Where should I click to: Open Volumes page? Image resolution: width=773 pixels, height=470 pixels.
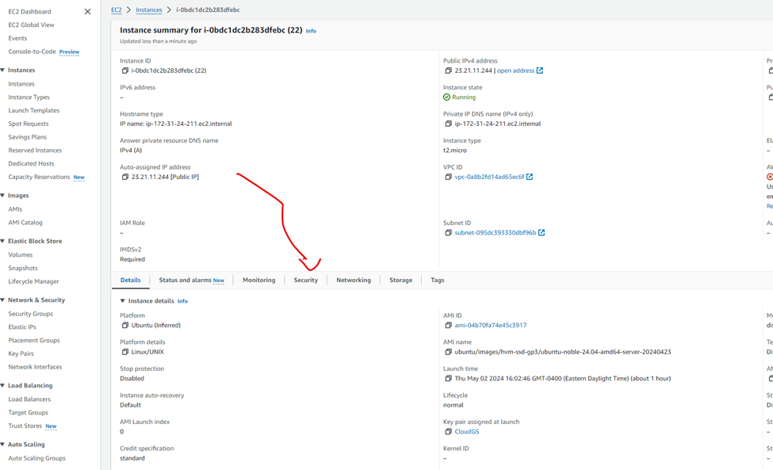pyautogui.click(x=20, y=254)
